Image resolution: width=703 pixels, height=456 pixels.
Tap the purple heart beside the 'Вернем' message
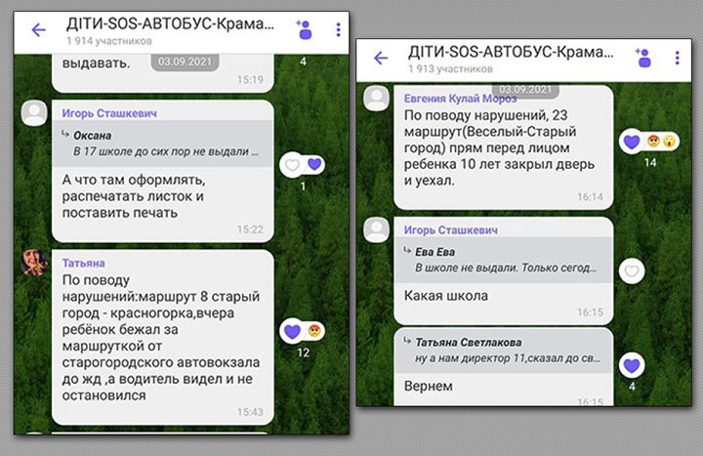[633, 365]
